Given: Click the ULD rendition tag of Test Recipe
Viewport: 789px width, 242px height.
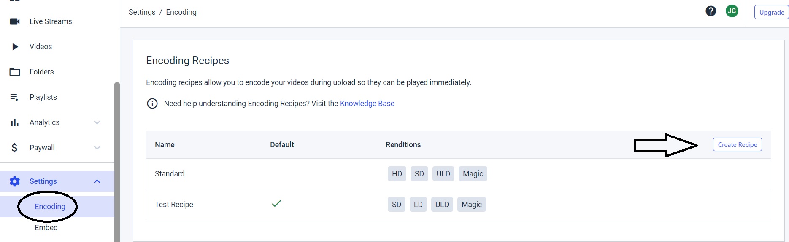Looking at the screenshot, I should 442,205.
